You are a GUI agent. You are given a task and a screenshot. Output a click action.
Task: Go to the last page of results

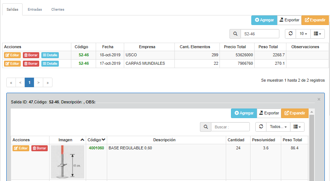pos(48,83)
